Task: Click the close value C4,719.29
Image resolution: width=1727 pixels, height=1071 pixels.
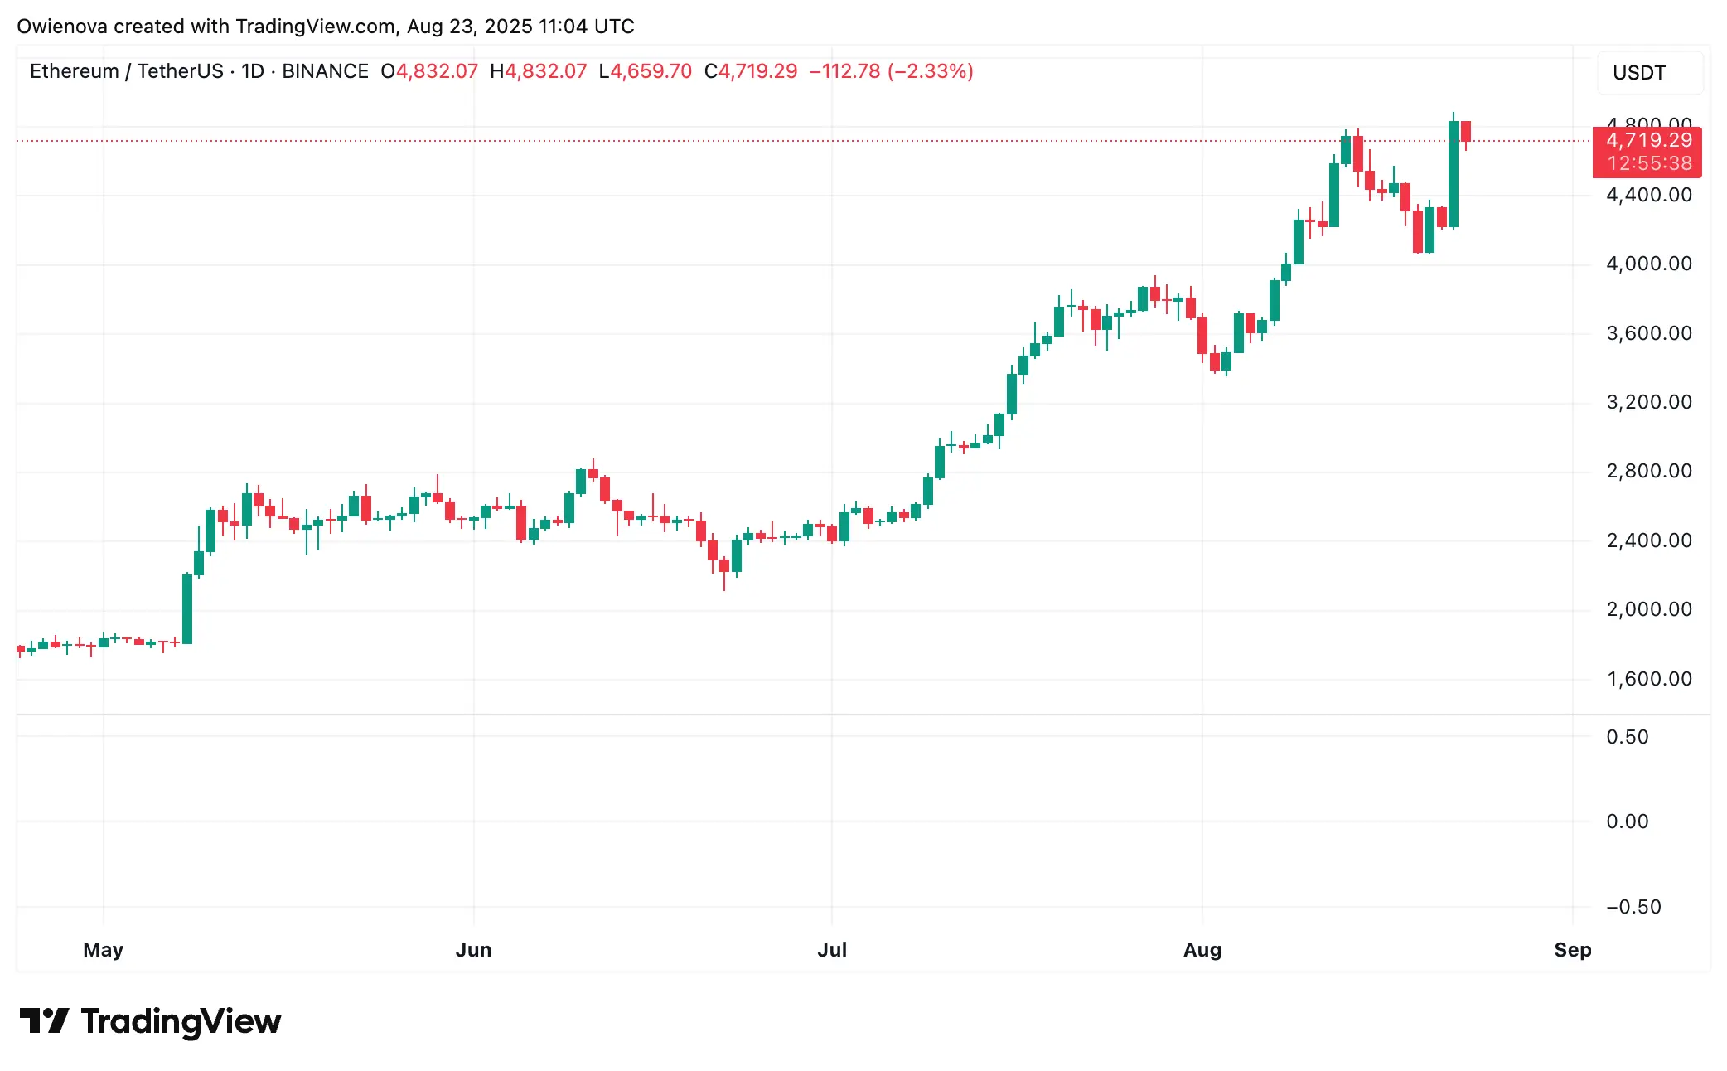Action: click(751, 71)
